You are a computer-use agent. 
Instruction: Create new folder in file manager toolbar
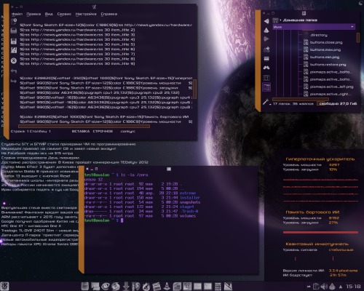point(266,49)
